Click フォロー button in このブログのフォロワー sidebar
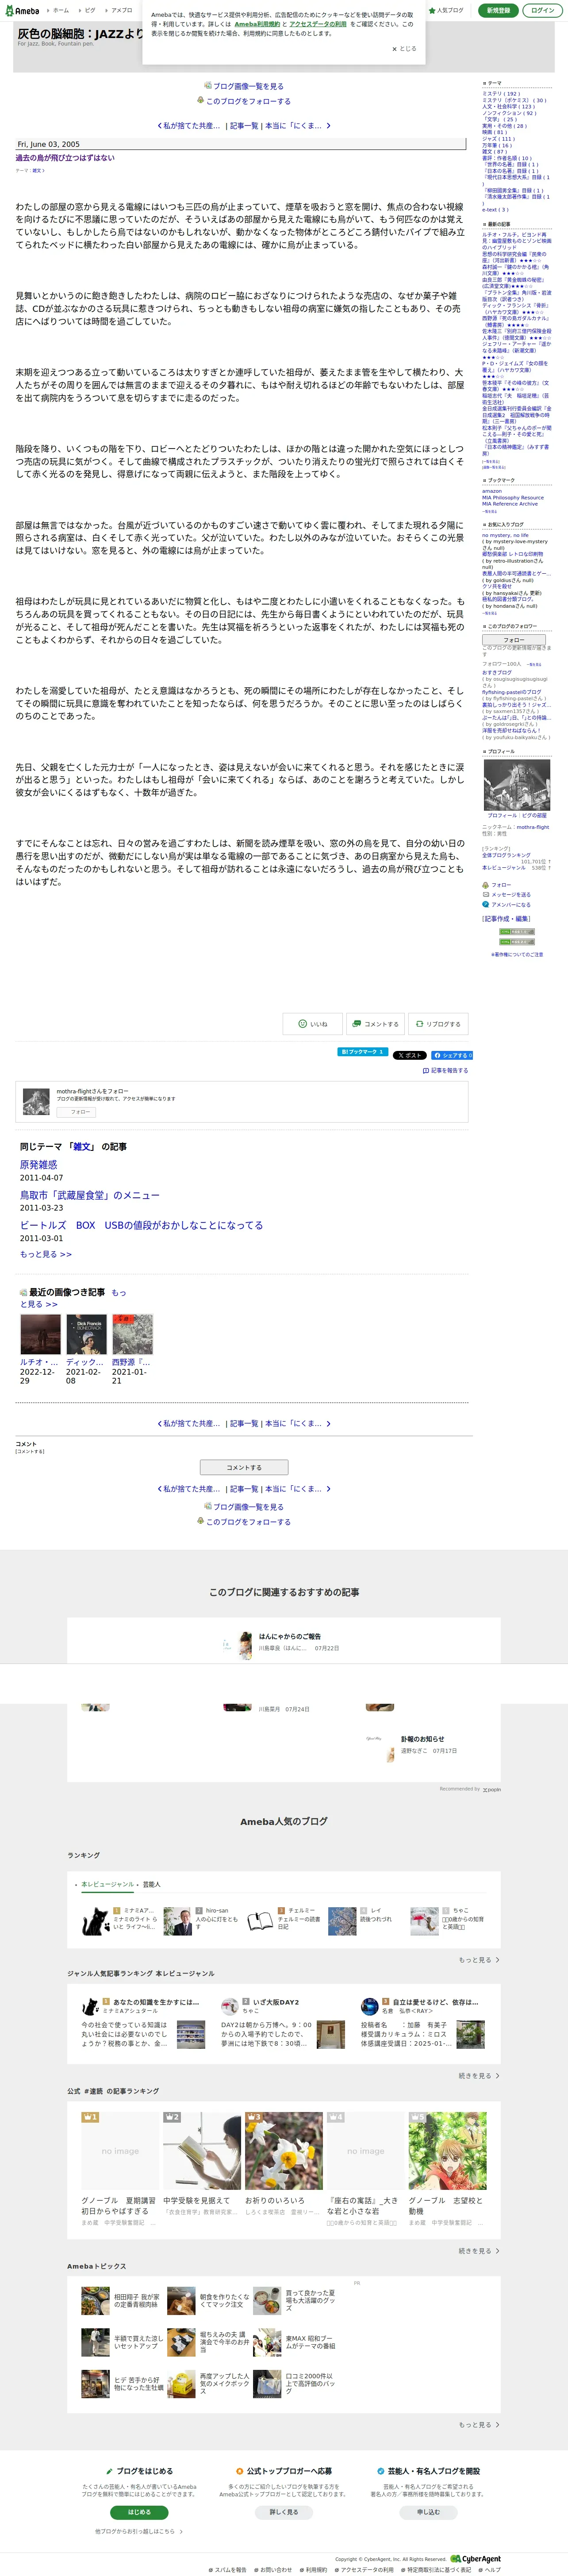This screenshot has height=2576, width=568. click(x=514, y=640)
